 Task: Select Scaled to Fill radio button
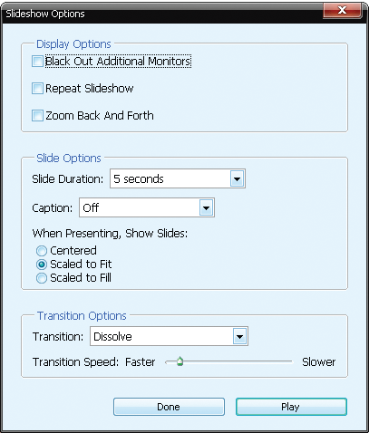pos(42,278)
